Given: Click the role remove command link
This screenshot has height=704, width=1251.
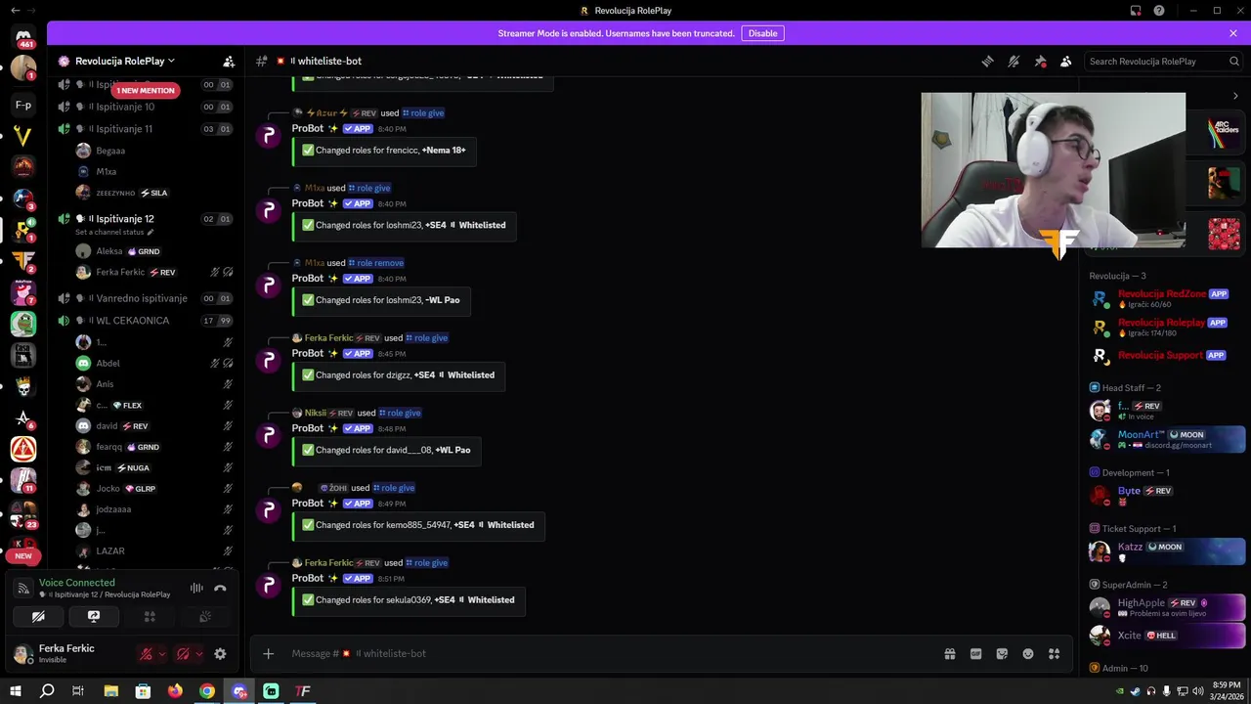Looking at the screenshot, I should coord(376,263).
